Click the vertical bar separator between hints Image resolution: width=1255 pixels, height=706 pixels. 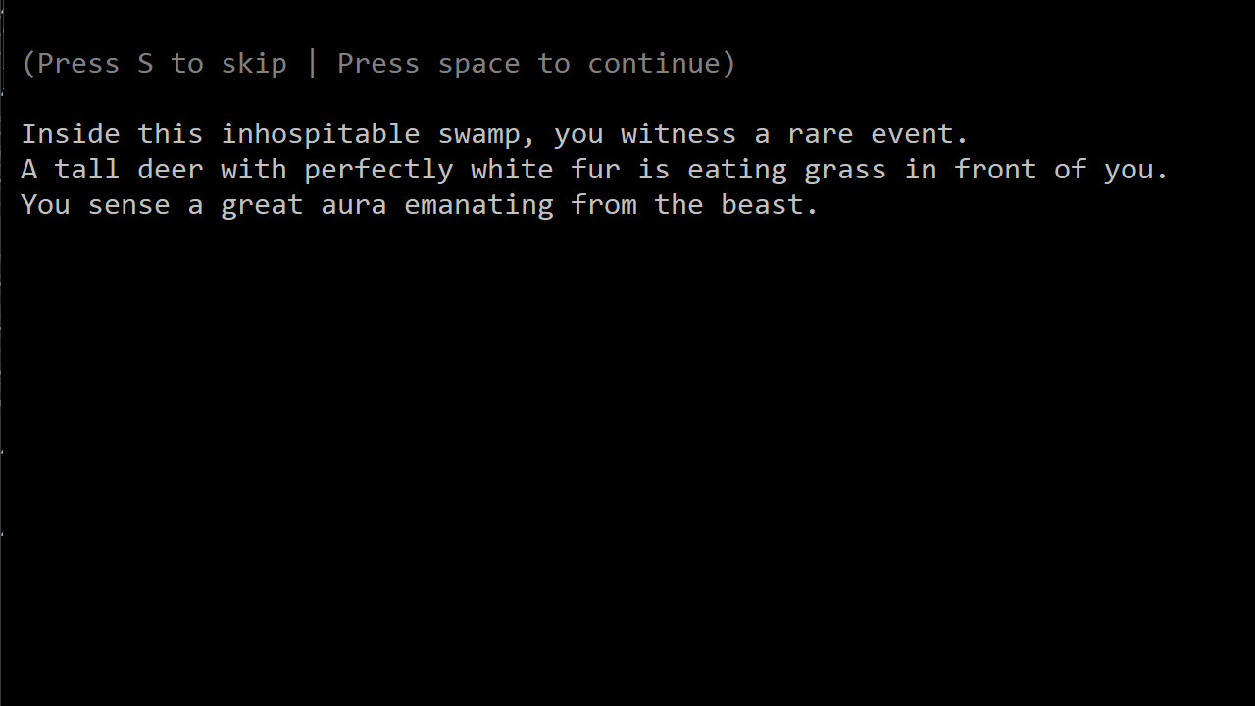(313, 64)
